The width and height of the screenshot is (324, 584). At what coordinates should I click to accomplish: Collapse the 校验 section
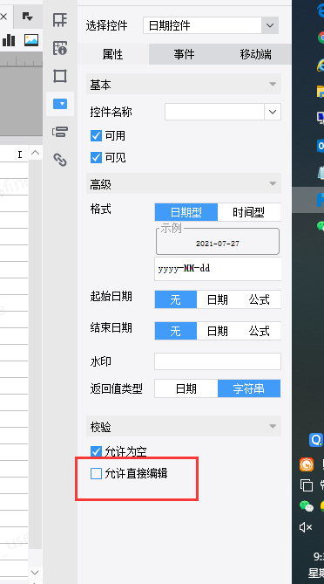click(273, 427)
